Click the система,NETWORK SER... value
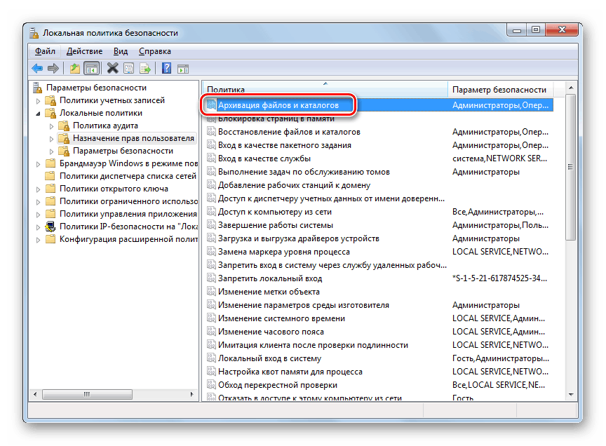 [x=499, y=158]
